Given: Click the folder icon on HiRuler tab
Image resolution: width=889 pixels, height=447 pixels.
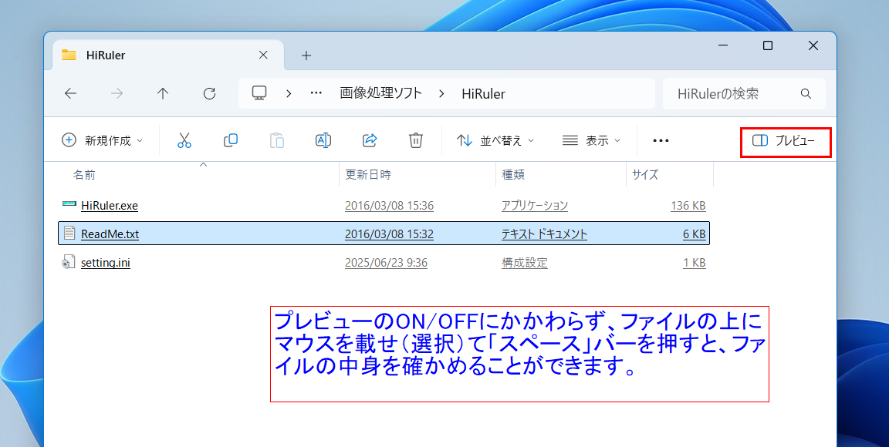Looking at the screenshot, I should pos(69,55).
